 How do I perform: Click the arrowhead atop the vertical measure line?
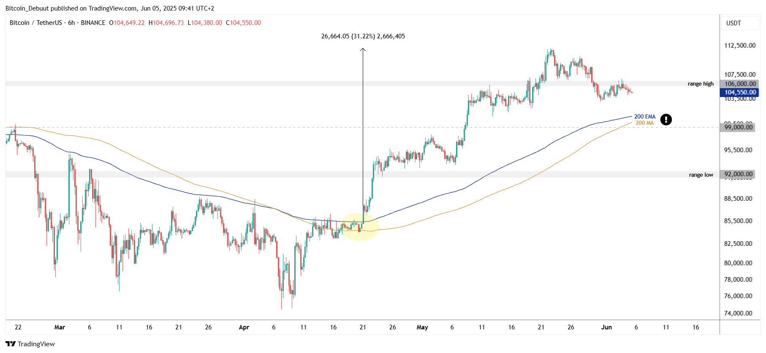click(x=363, y=50)
